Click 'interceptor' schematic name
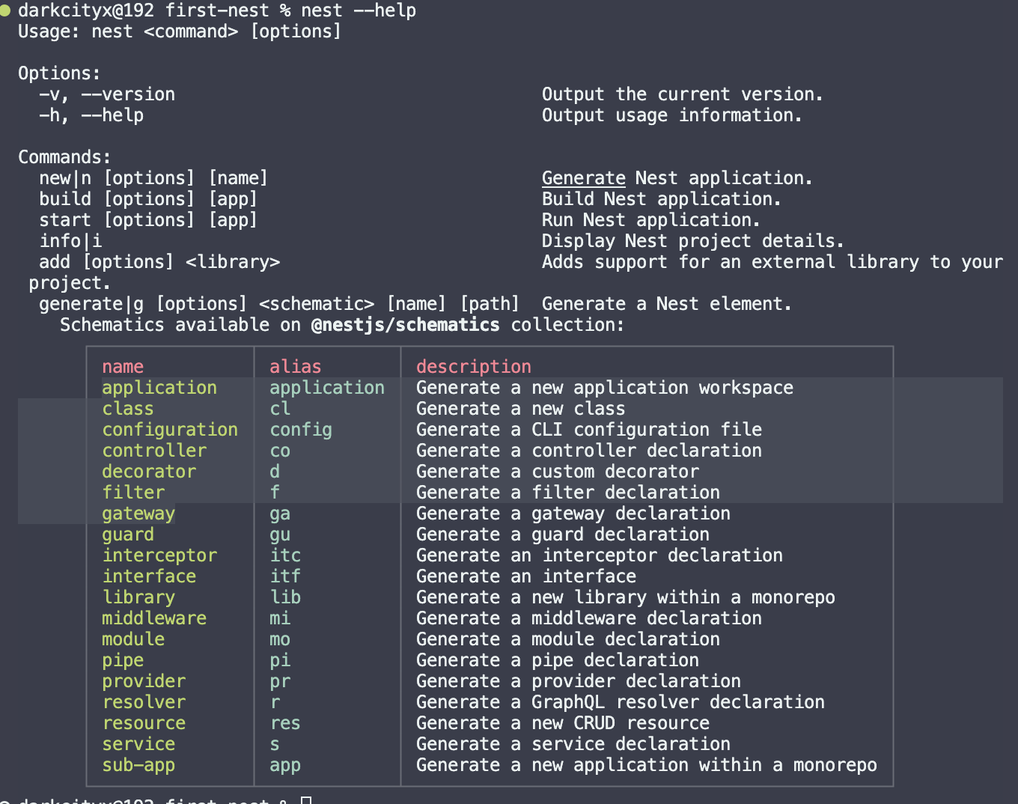This screenshot has width=1018, height=804. (x=159, y=555)
